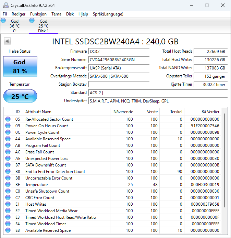Screen dimensions: 231x238
Task: Click the Rå Verdier column header
Action: click(203, 112)
